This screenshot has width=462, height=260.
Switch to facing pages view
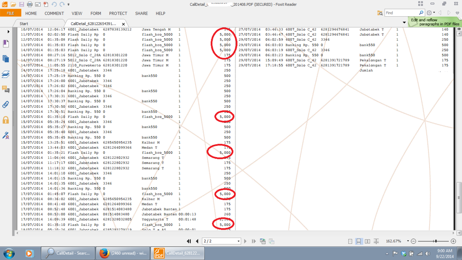coord(367,241)
